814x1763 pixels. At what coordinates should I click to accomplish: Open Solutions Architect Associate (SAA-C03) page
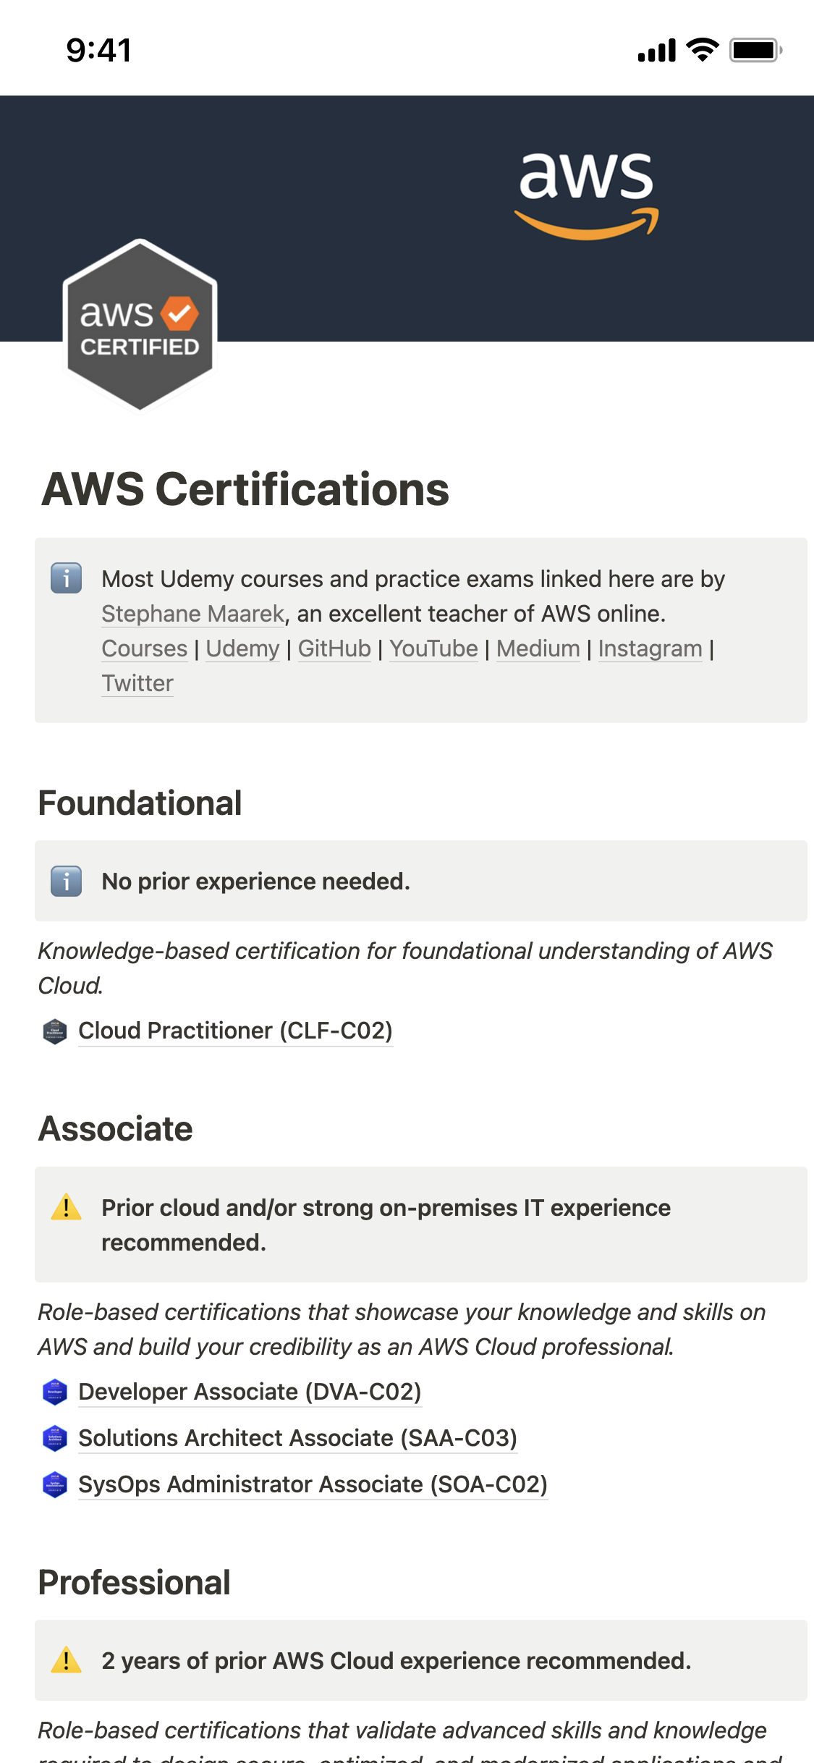point(297,1438)
